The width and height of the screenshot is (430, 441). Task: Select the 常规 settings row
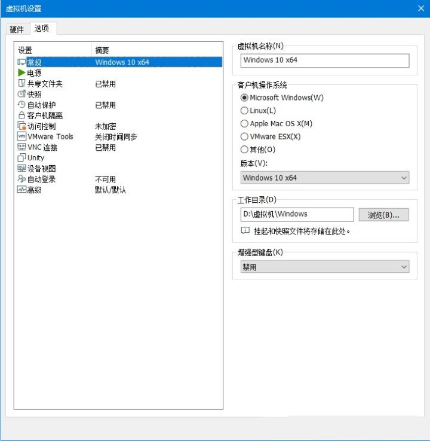click(x=119, y=62)
